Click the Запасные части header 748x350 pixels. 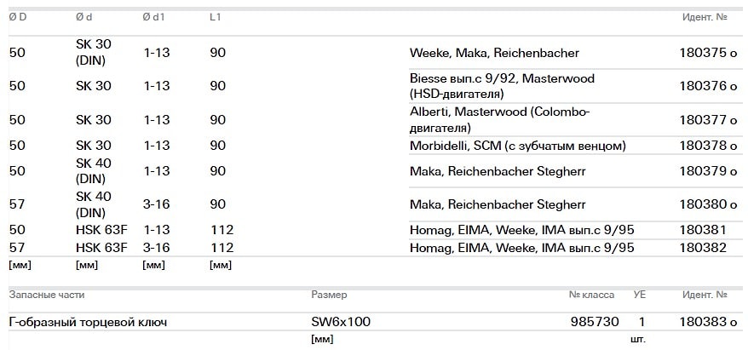(x=47, y=295)
